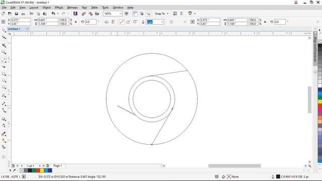Click the yellow swatch in document palette
Viewport: 322px width, 181px height.
coord(42,170)
